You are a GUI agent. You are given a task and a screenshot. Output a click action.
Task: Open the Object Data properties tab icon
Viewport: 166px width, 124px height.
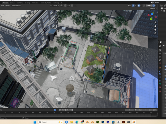coord(160,84)
